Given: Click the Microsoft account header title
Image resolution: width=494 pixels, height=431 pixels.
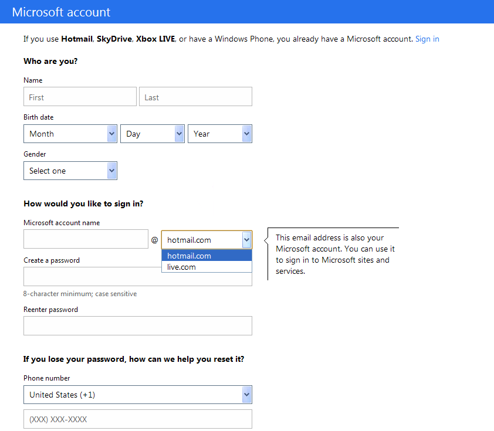Looking at the screenshot, I should click(x=61, y=12).
